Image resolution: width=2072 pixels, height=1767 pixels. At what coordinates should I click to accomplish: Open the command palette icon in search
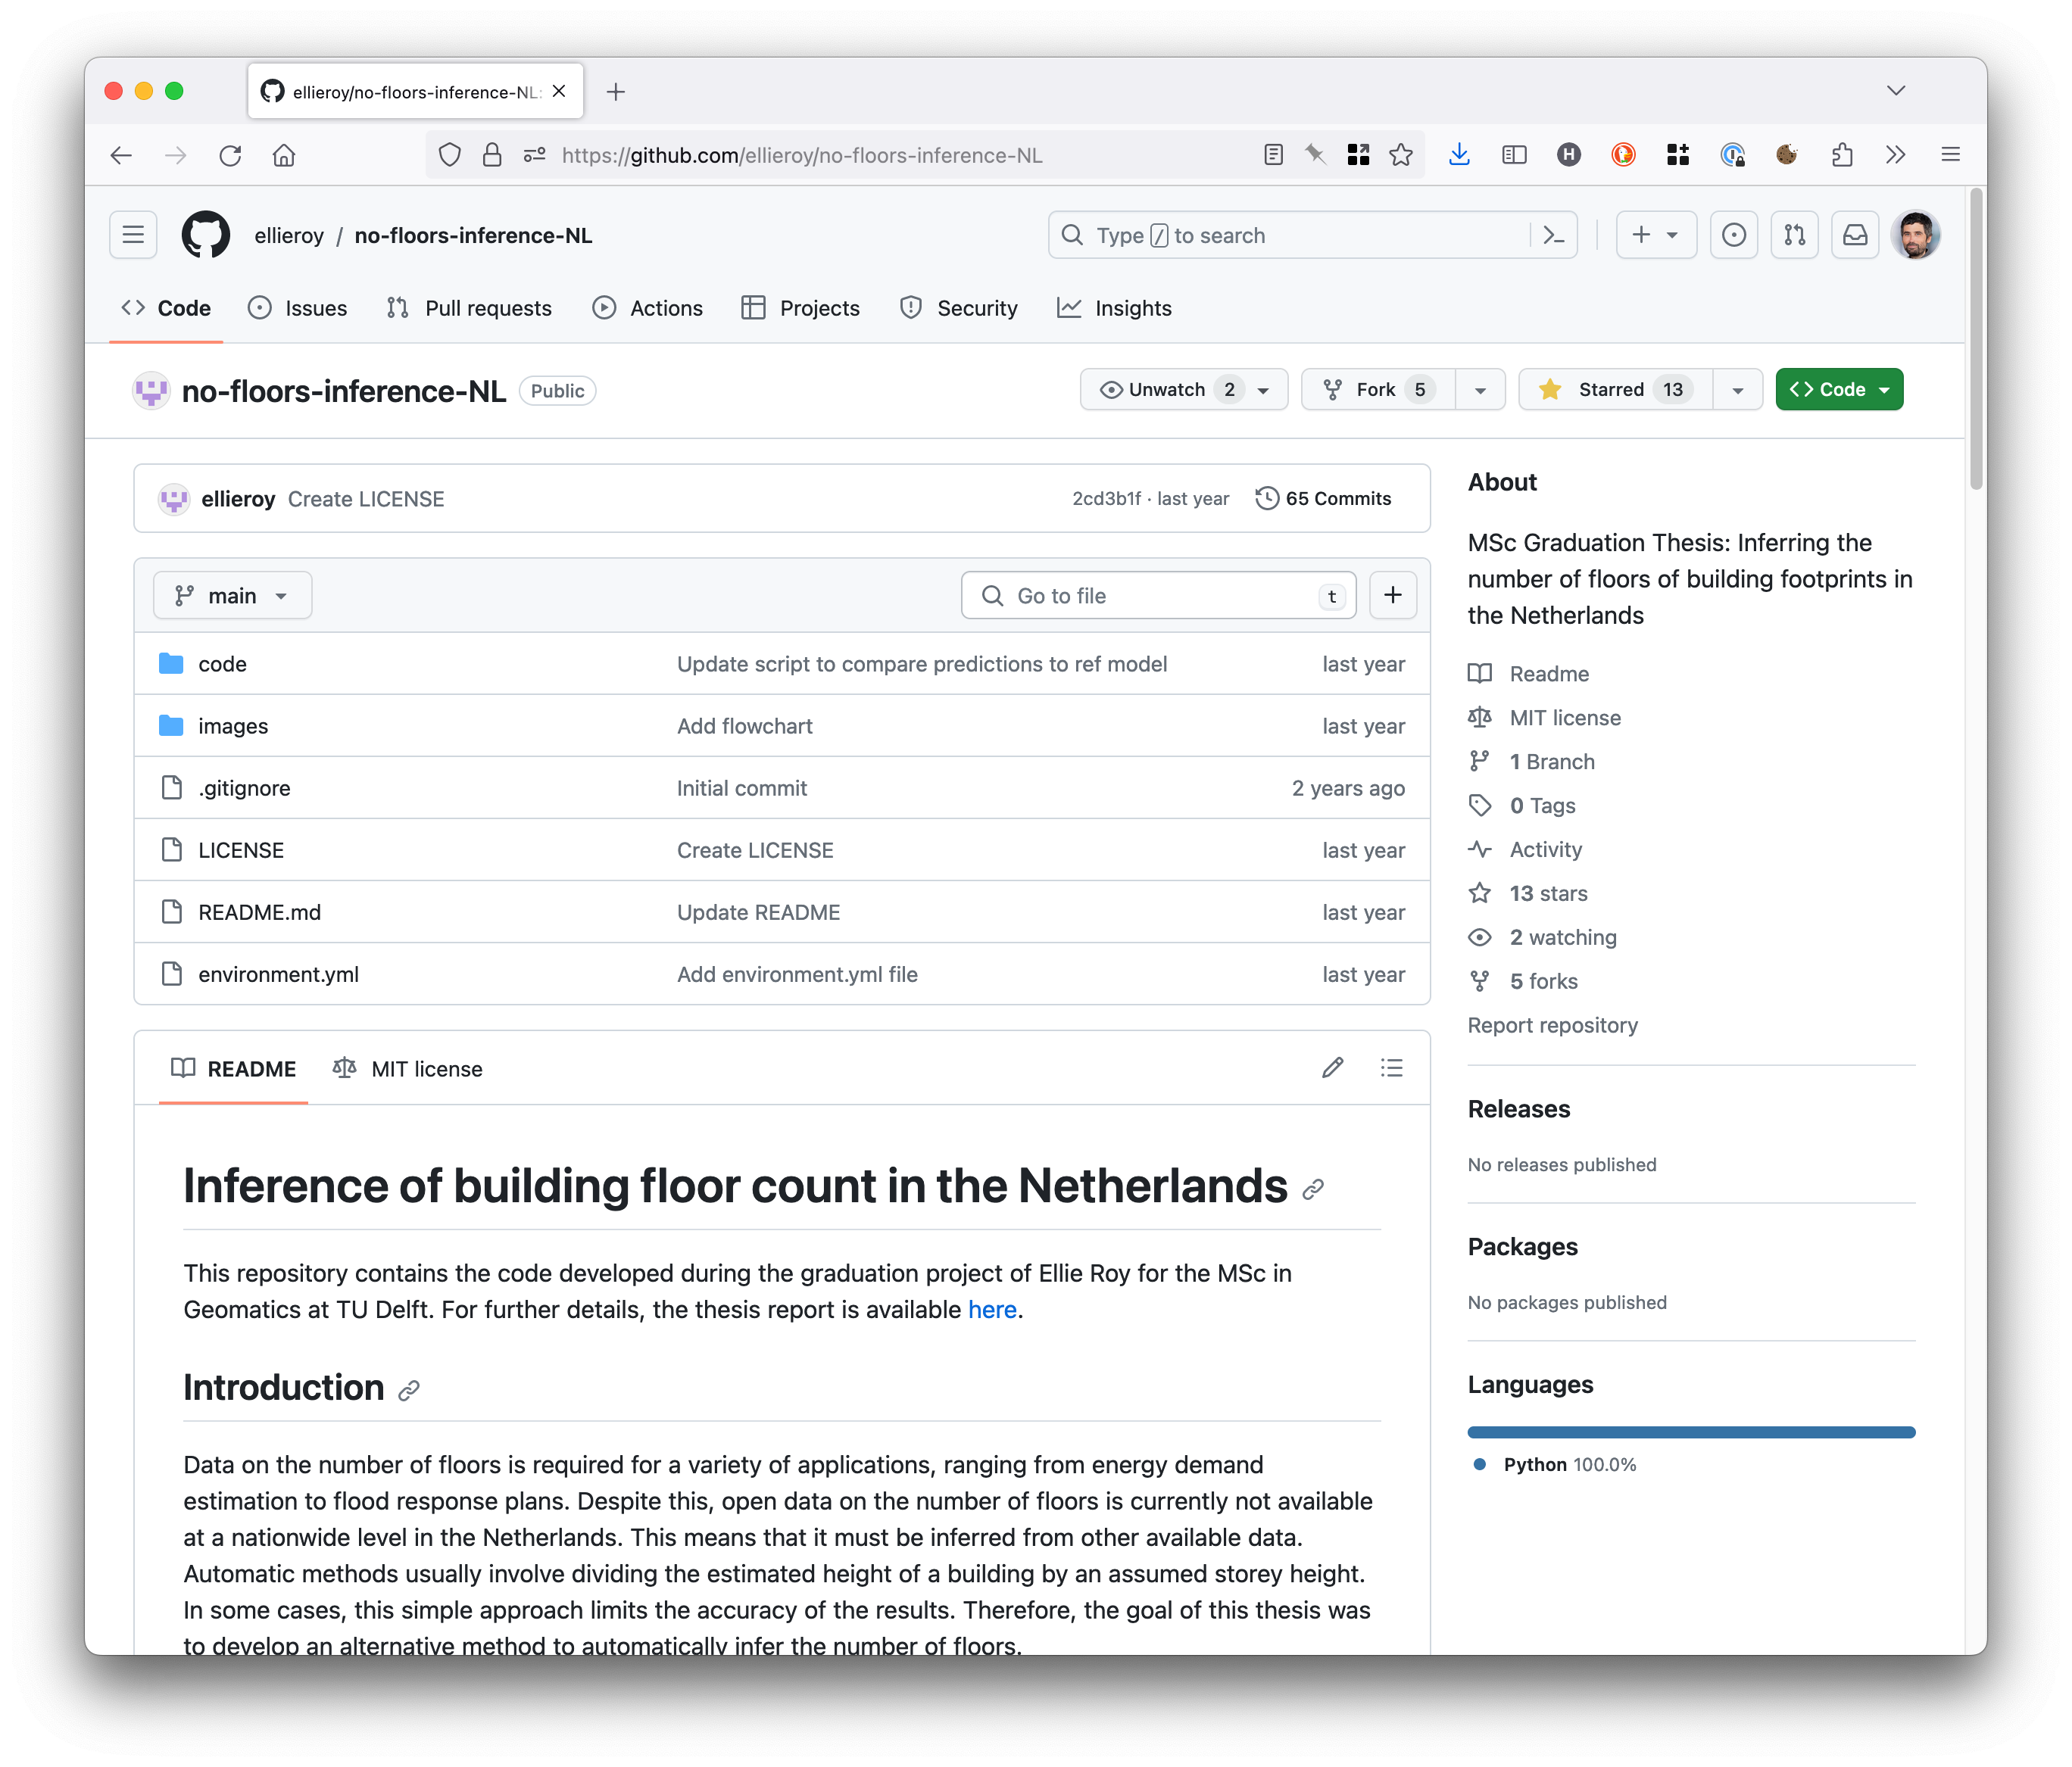[x=1553, y=235]
